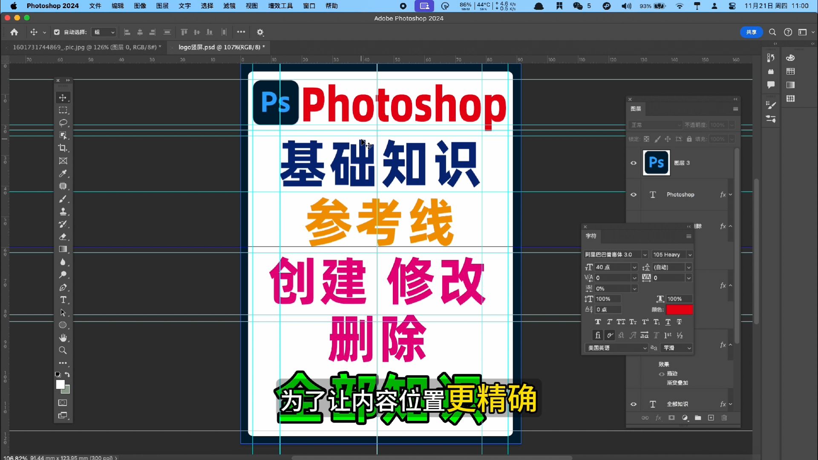
Task: Select the Clone Stamp tool
Action: pos(63,211)
